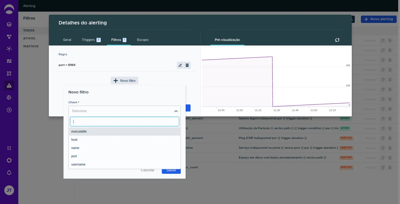Viewport: 400px width, 204px height.
Task: Switch to the Escopo tab
Action: 143,40
